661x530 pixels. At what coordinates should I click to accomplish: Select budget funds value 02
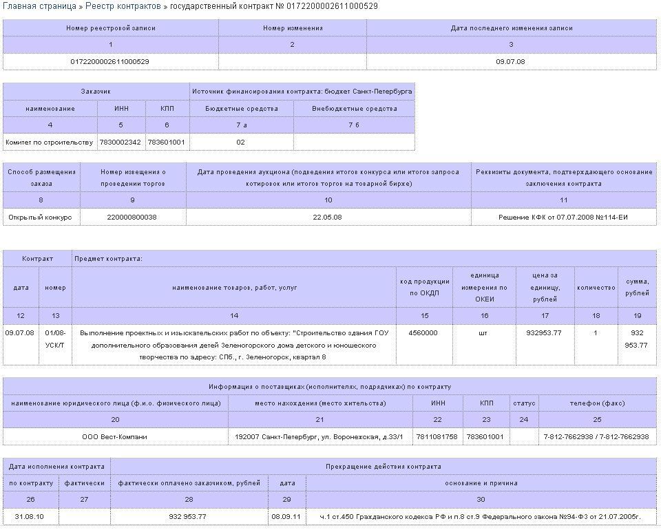tap(241, 142)
